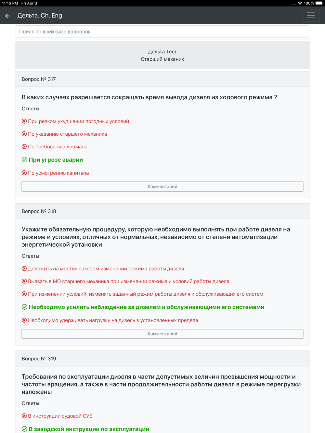Open the hamburger menu

[311, 15]
